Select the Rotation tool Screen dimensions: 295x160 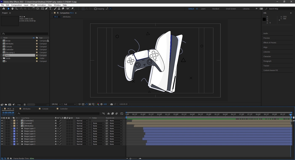[x=34, y=9]
